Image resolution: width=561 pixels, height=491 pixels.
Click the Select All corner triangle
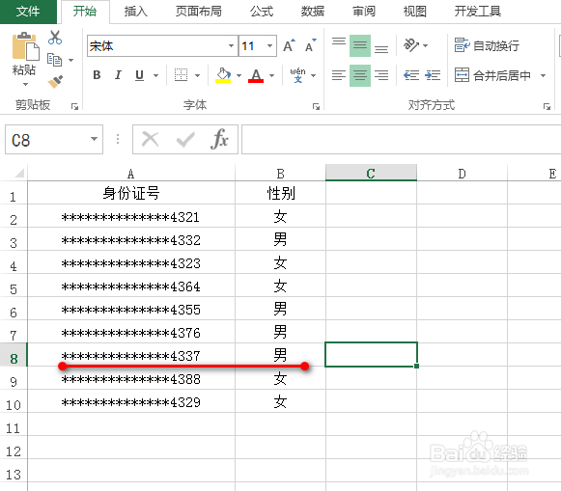(x=18, y=173)
